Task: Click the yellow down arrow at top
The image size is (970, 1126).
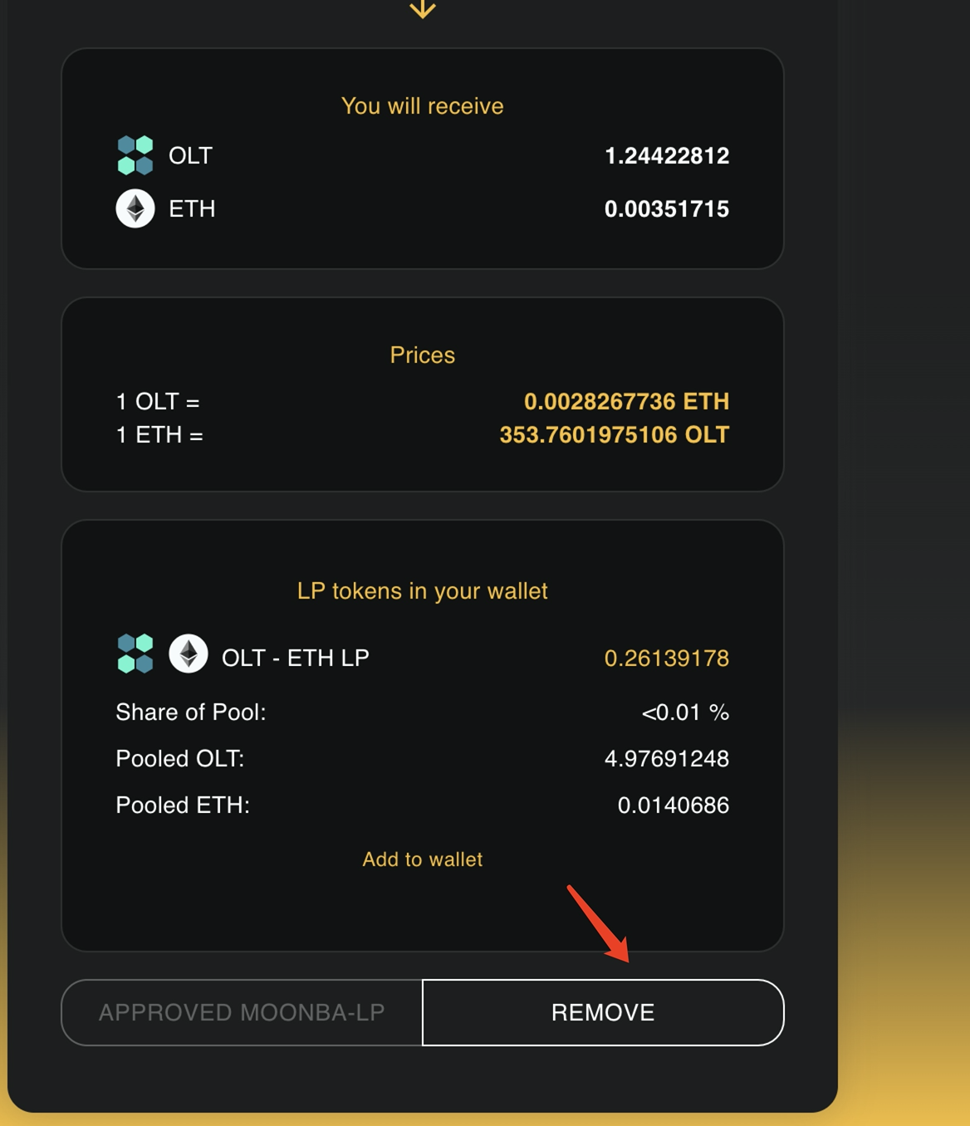Action: coord(423,9)
